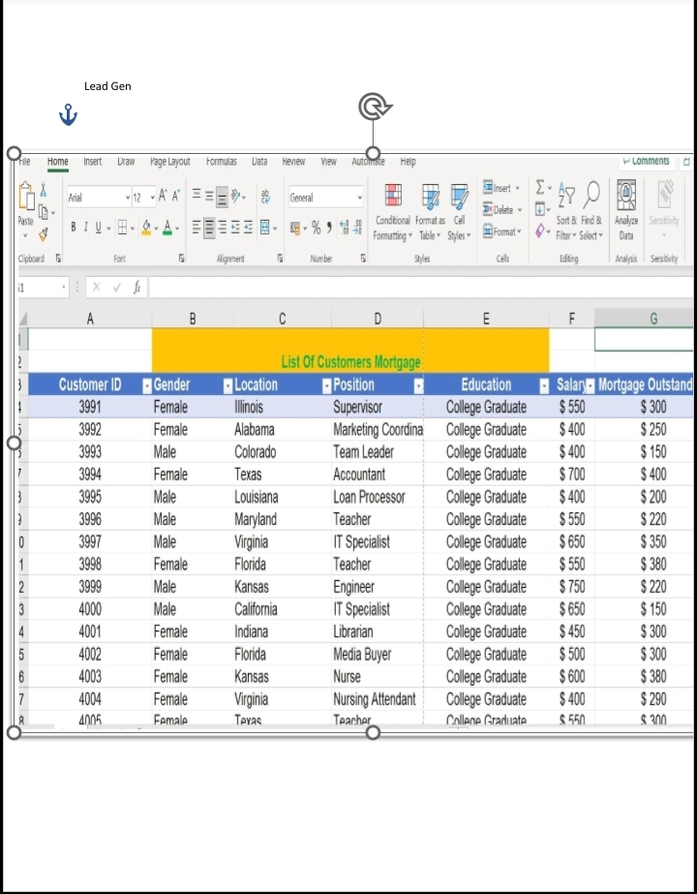Image resolution: width=697 pixels, height=894 pixels.
Task: Toggle Bold formatting
Action: click(x=73, y=228)
